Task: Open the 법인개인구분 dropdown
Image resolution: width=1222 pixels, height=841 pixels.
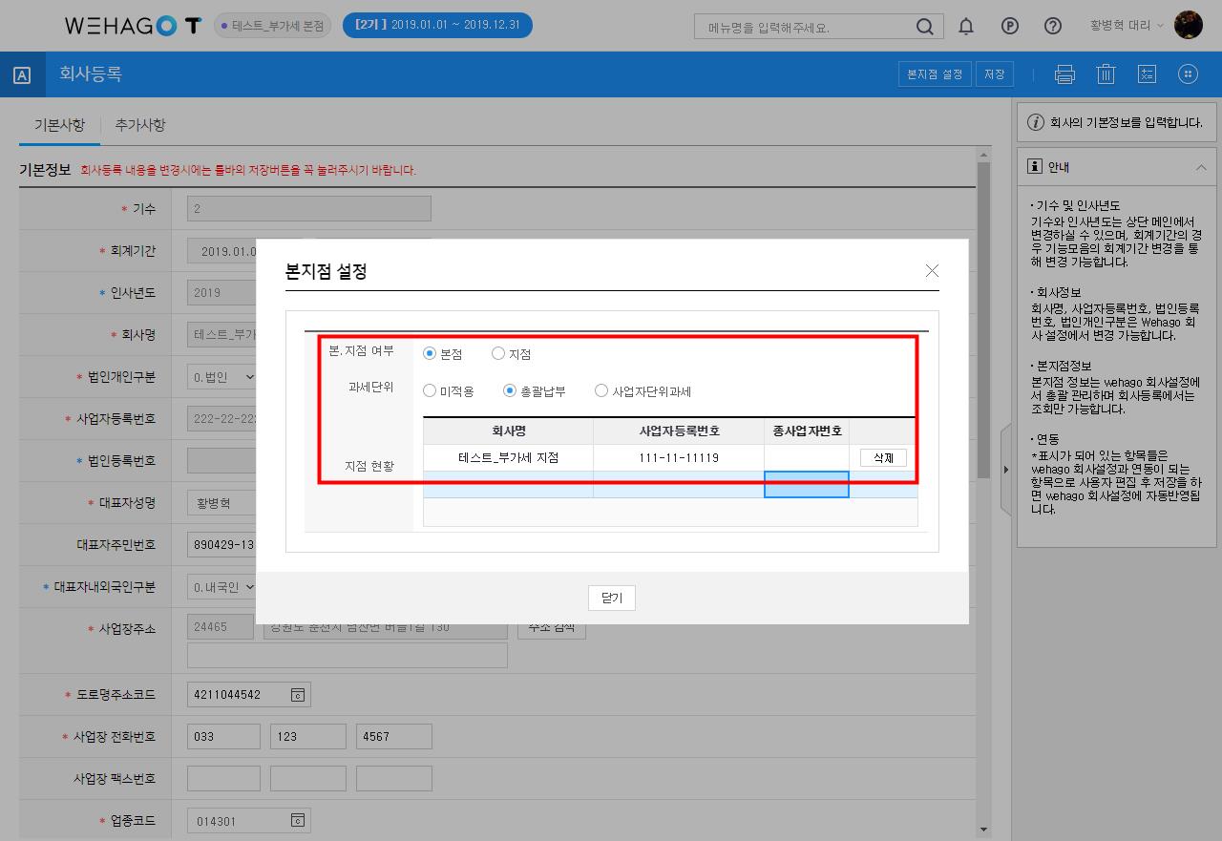Action: [x=224, y=377]
